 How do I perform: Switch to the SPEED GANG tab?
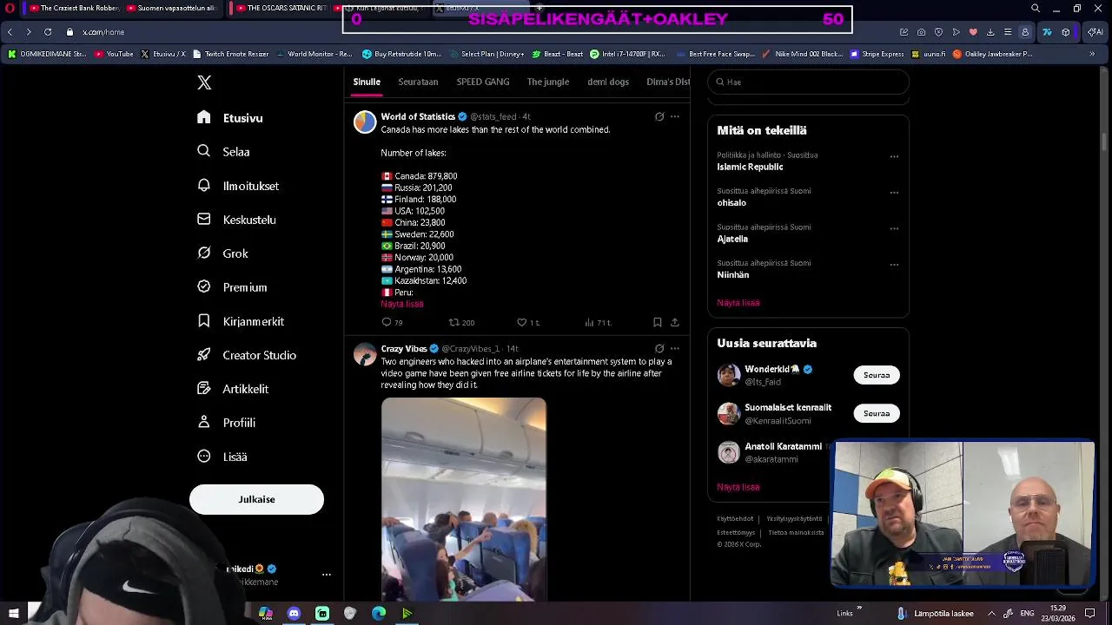(x=483, y=82)
